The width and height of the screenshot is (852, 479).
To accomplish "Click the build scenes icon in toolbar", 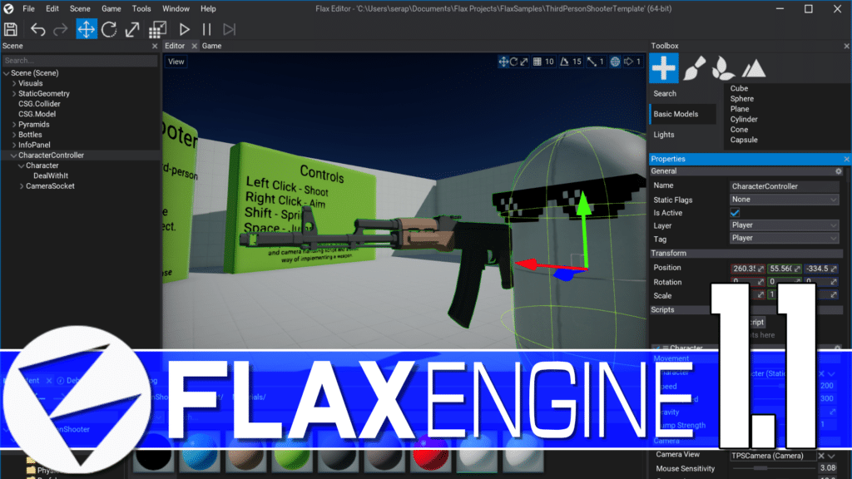I will 157,29.
